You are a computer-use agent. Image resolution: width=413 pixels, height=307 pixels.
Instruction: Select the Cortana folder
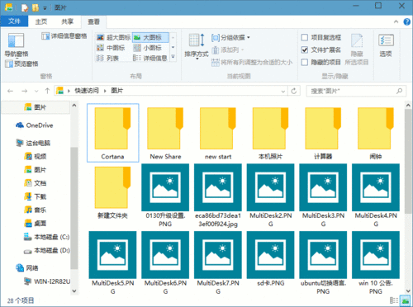point(112,133)
